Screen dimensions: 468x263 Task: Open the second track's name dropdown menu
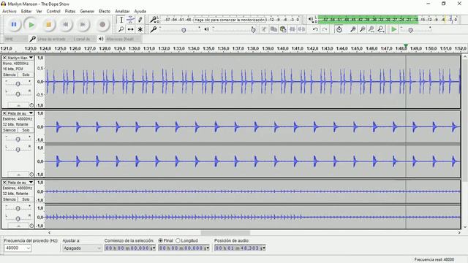[x=31, y=113]
